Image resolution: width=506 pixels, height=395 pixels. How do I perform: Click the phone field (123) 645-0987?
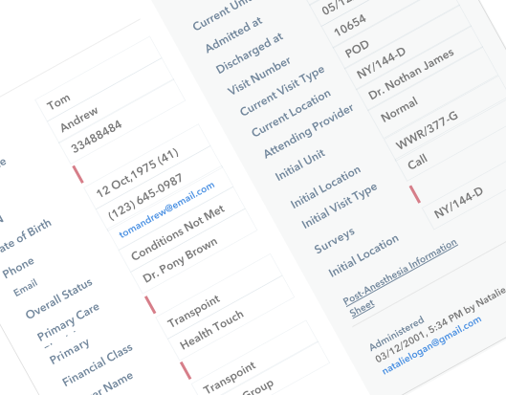159,188
